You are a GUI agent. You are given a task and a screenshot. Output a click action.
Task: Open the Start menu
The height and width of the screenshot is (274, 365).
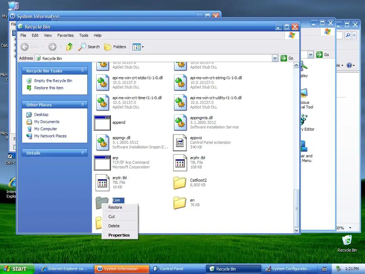point(17,269)
